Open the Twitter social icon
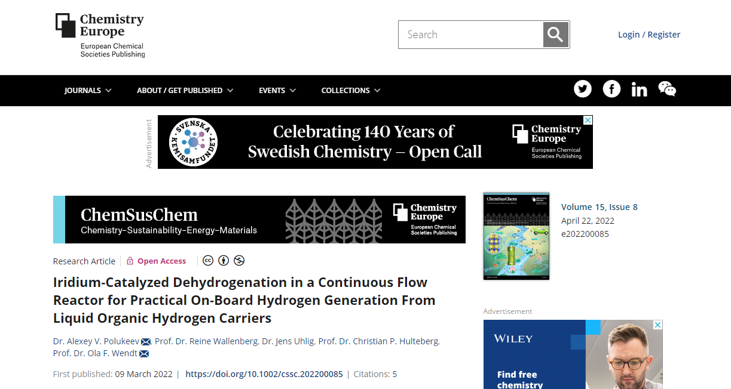This screenshot has height=389, width=731. 583,89
